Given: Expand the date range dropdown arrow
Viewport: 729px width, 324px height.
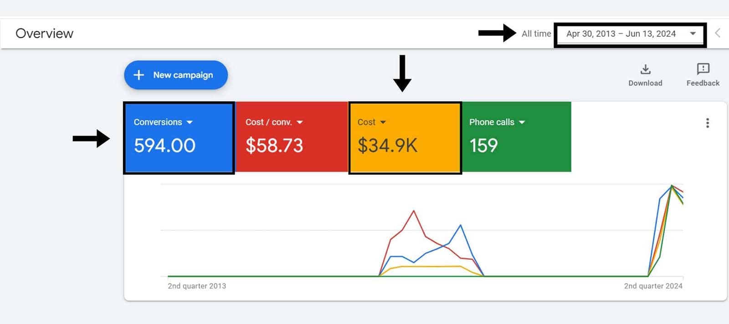Looking at the screenshot, I should [x=693, y=34].
